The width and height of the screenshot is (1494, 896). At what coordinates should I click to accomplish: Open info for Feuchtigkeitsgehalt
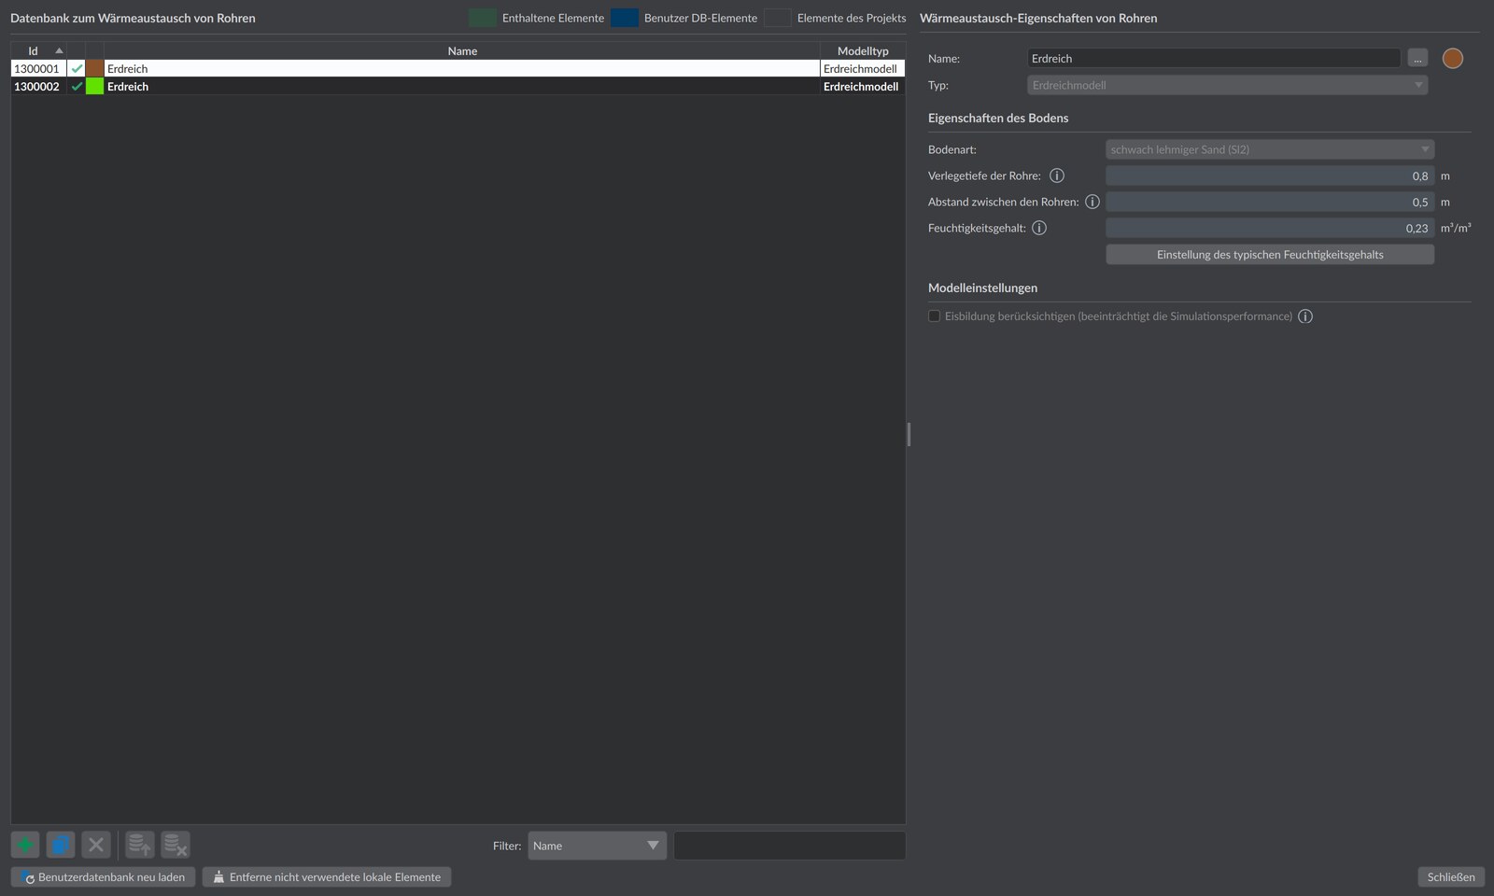pos(1039,228)
